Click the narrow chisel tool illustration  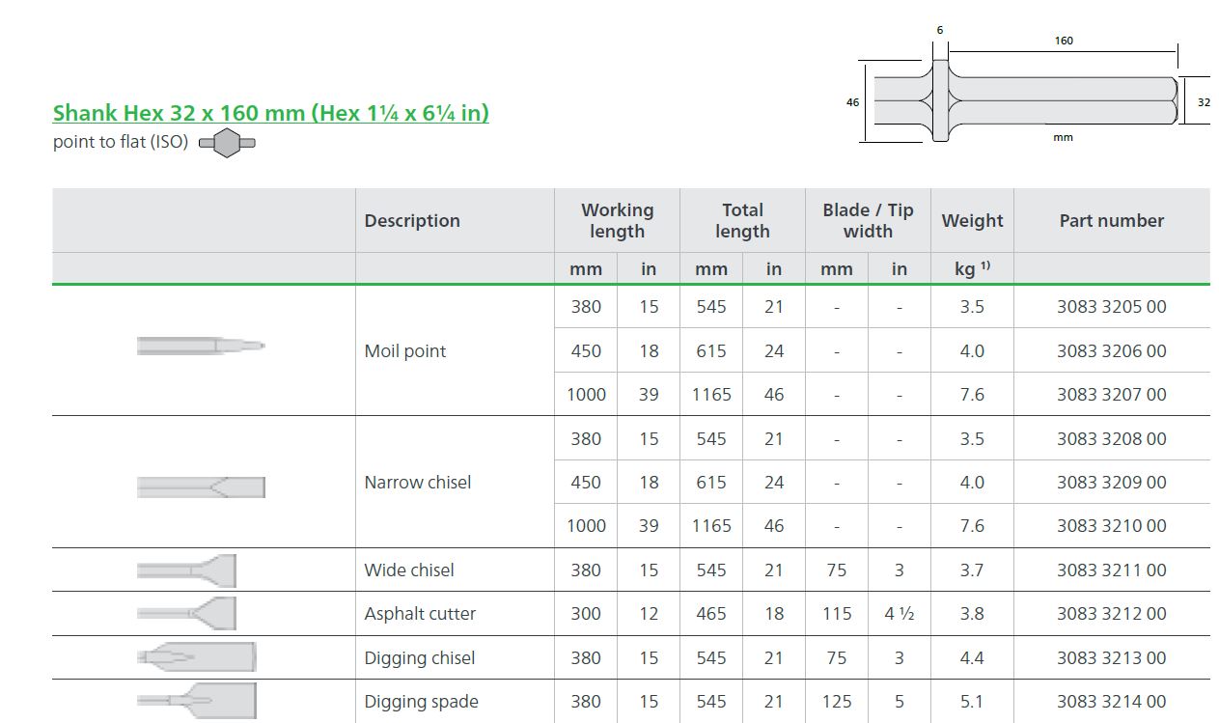(201, 487)
